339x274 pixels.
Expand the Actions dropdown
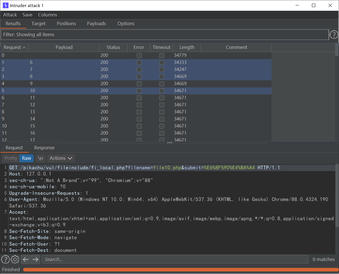pos(61,158)
